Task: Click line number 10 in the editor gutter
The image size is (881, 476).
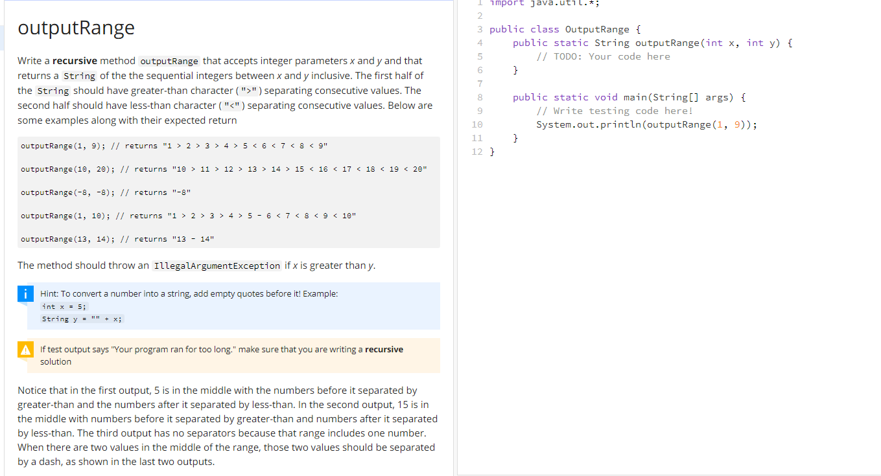Action: 477,124
